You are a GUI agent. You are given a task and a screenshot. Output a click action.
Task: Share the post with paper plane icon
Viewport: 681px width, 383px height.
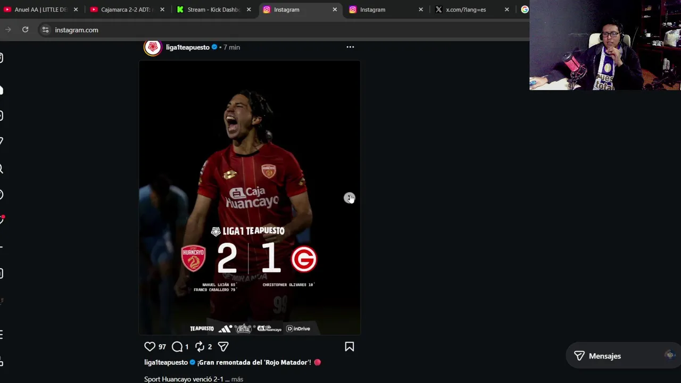pos(223,347)
